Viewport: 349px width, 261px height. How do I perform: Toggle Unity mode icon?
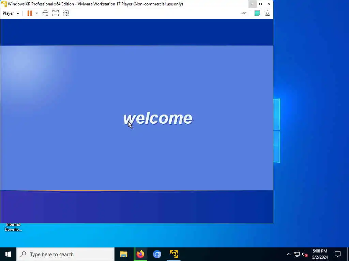coord(66,13)
